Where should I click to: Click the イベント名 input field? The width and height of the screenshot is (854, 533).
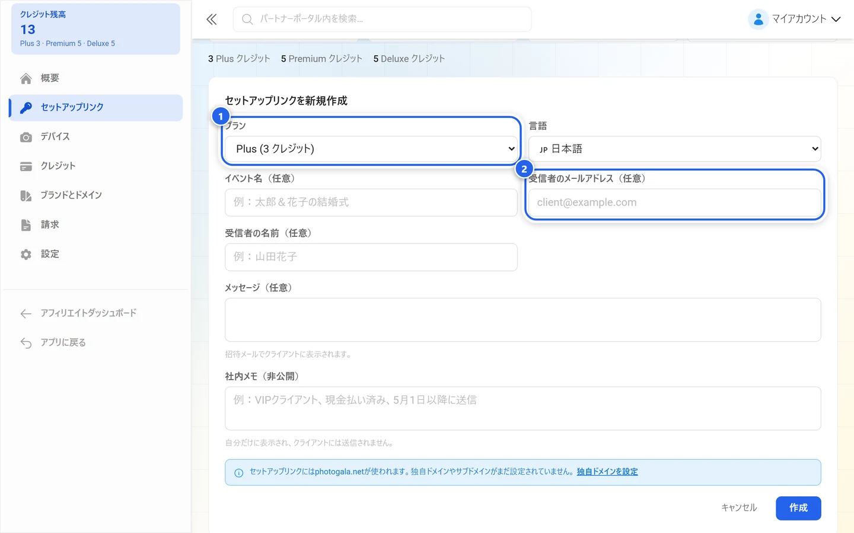point(371,203)
